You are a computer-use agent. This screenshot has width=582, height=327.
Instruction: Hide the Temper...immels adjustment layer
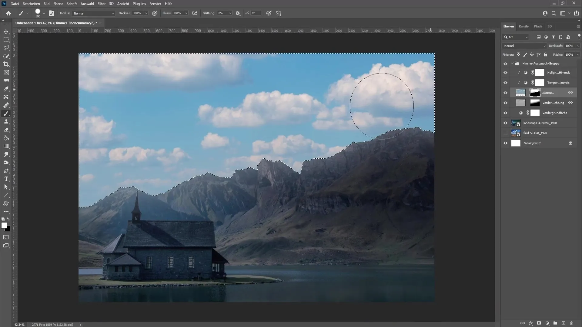click(x=505, y=83)
